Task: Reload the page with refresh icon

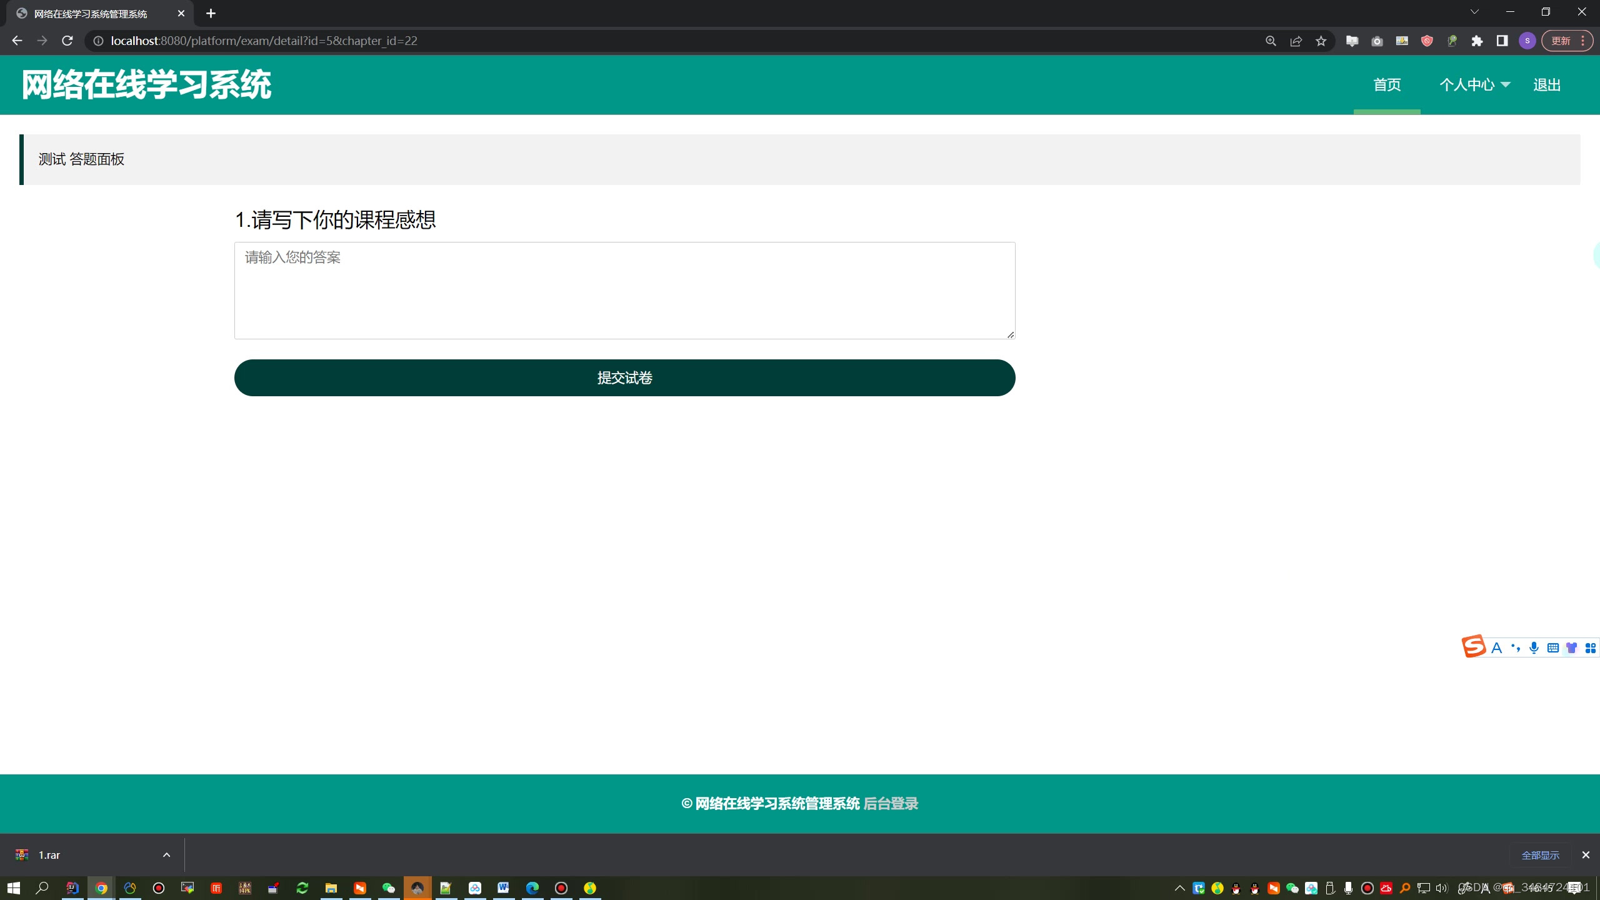Action: click(x=67, y=41)
